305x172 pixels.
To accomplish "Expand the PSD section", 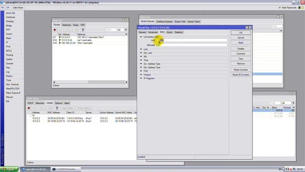I will pos(141,71).
